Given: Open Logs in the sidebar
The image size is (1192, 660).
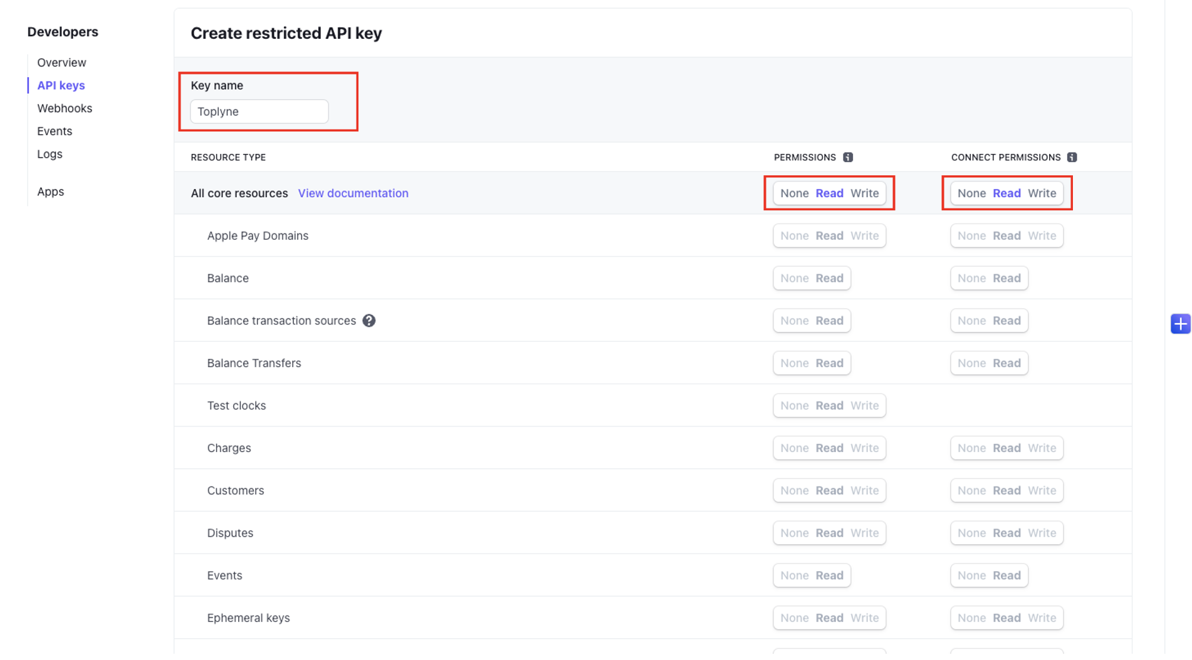Looking at the screenshot, I should pyautogui.click(x=50, y=154).
